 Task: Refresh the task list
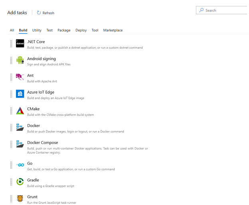(45, 13)
